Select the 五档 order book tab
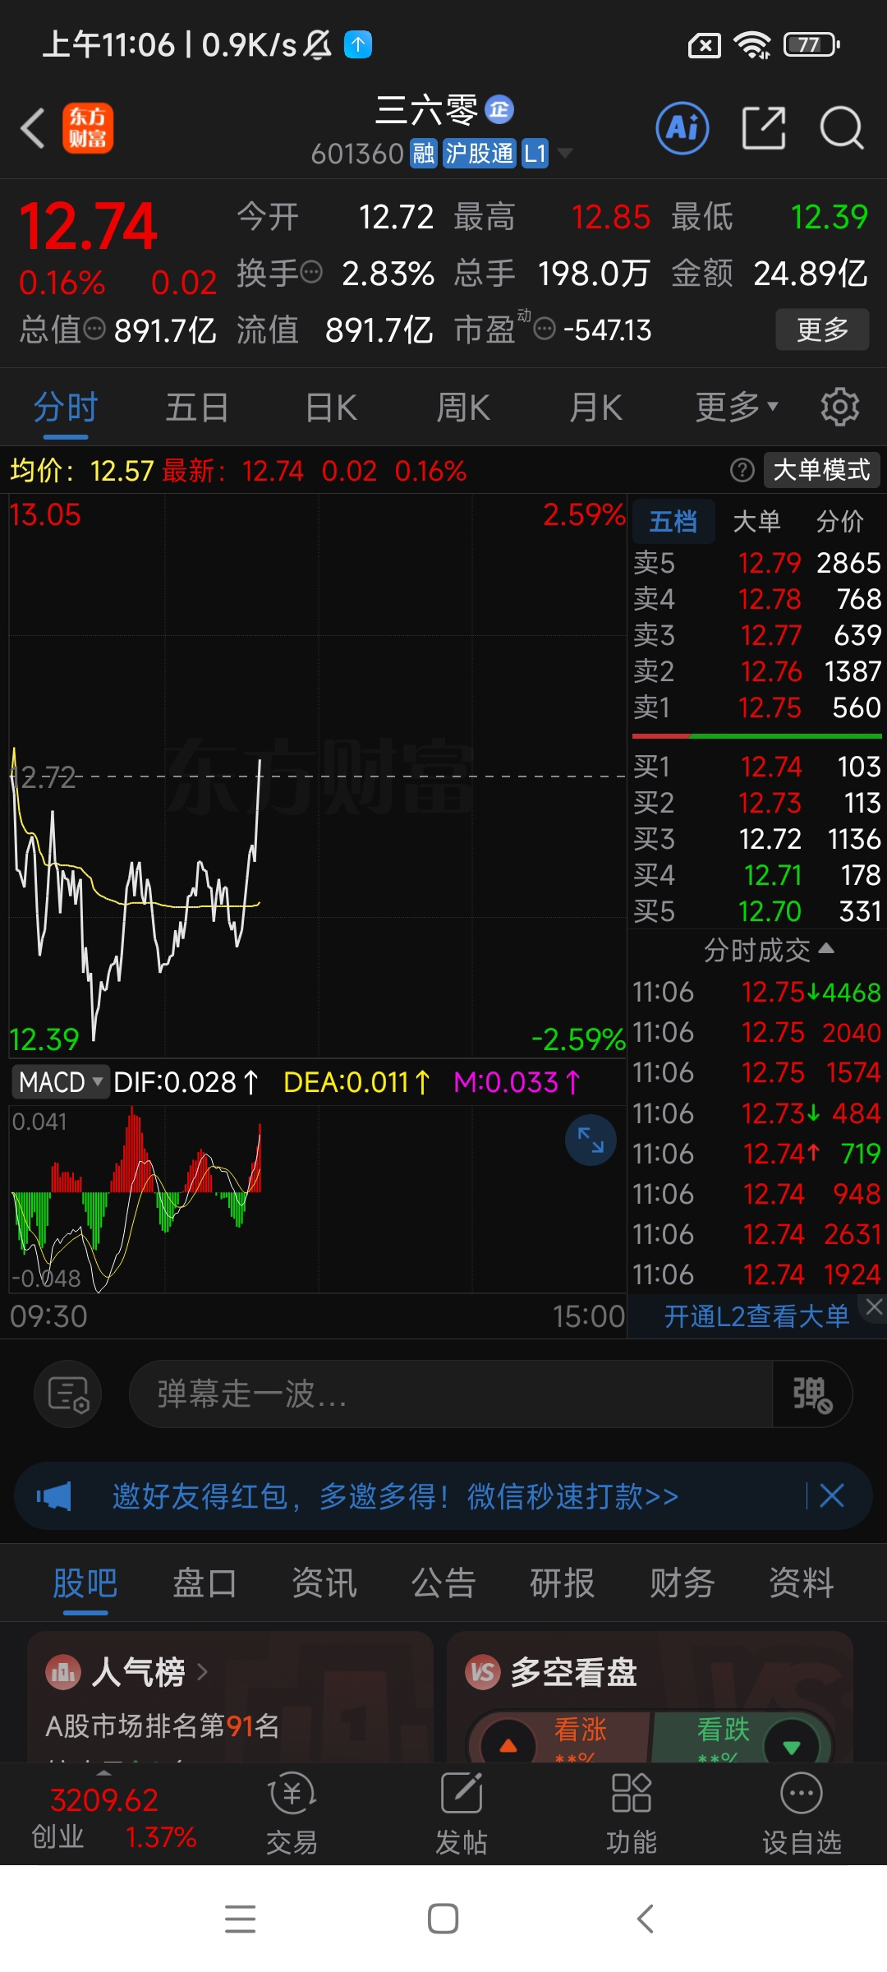The image size is (887, 1972). pyautogui.click(x=673, y=521)
